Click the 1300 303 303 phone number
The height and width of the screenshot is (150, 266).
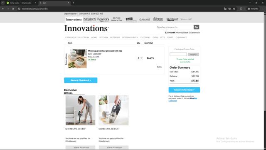(97, 14)
